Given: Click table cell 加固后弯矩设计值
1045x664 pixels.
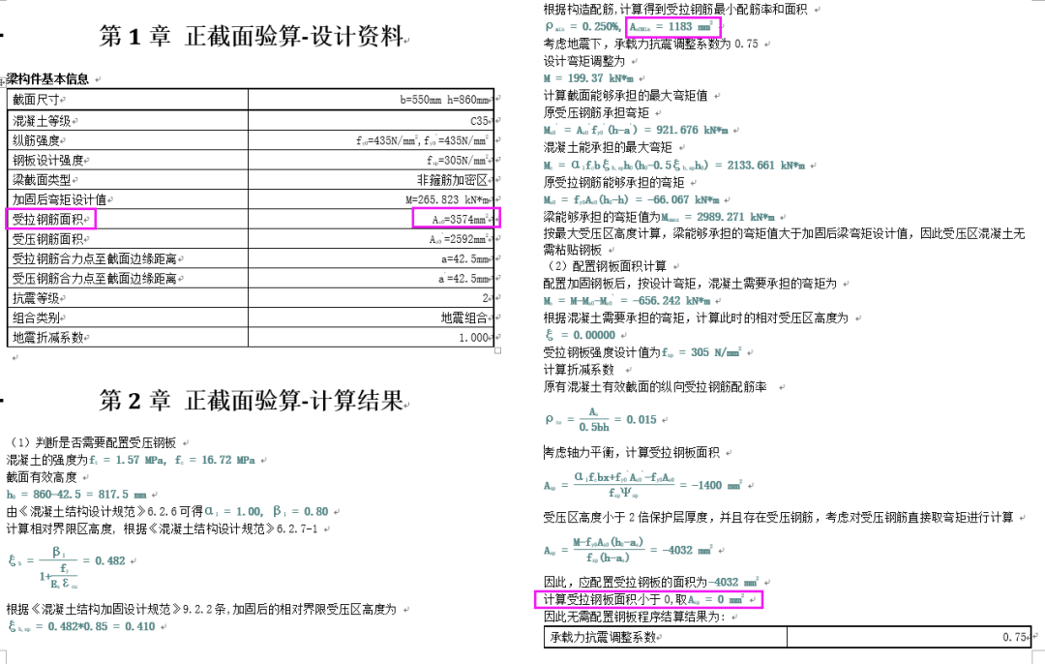Looking at the screenshot, I should point(128,199).
